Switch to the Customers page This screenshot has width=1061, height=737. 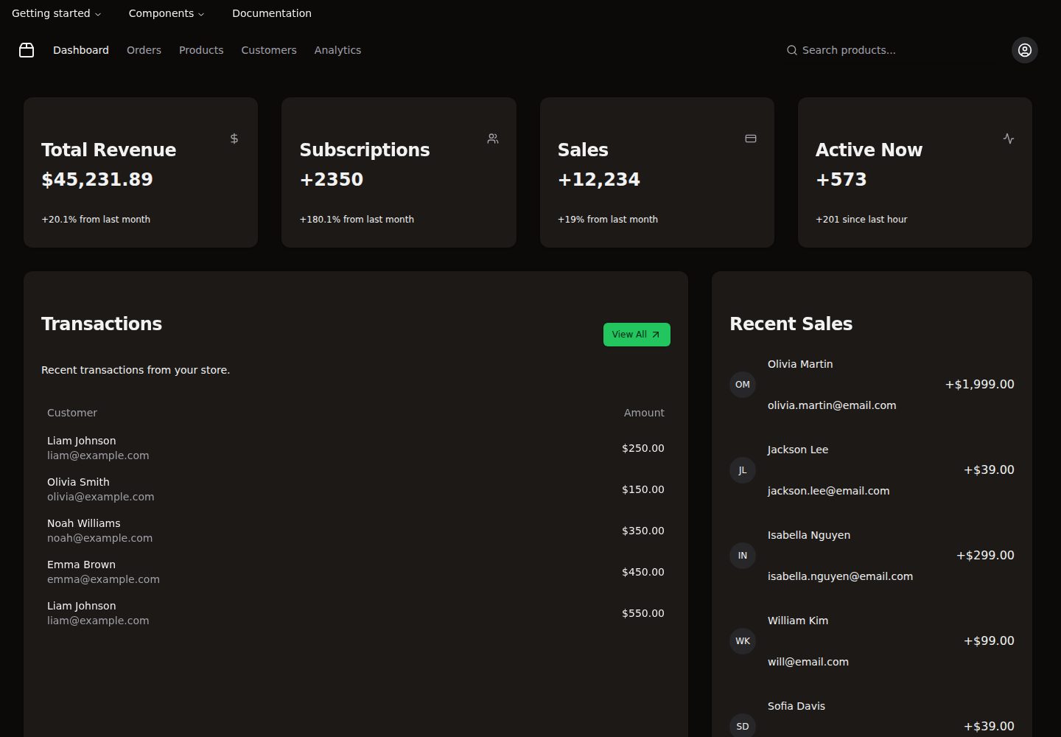tap(269, 50)
